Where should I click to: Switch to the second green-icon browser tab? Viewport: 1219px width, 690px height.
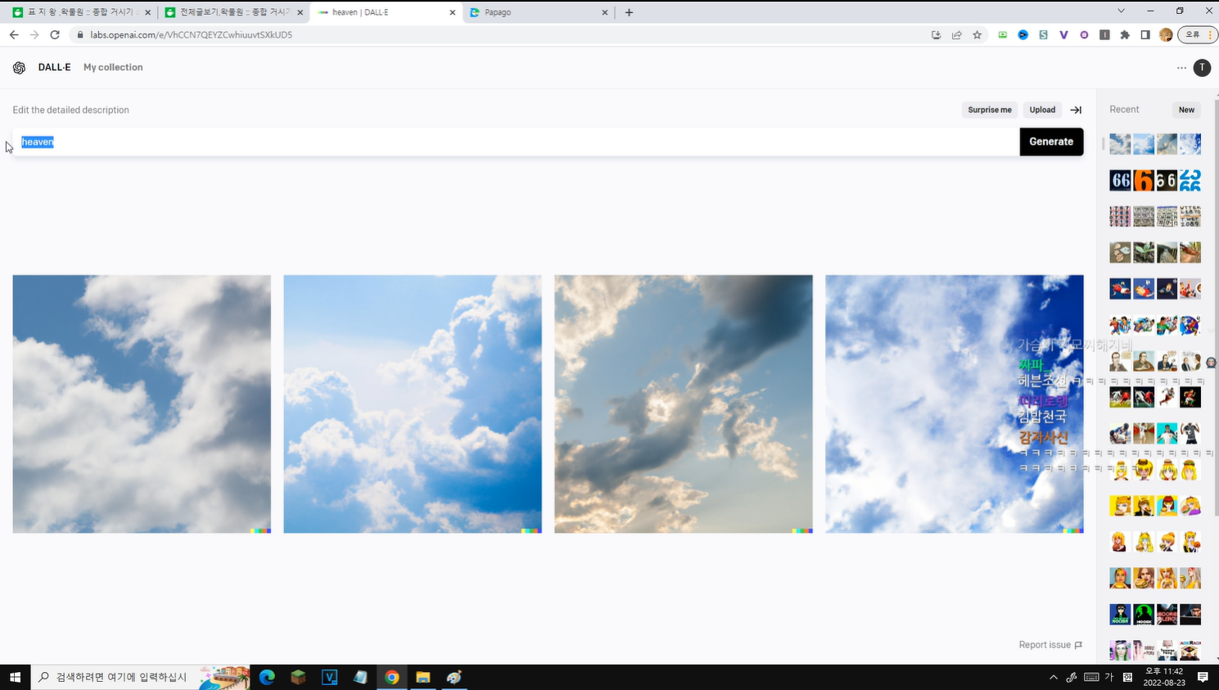point(235,12)
